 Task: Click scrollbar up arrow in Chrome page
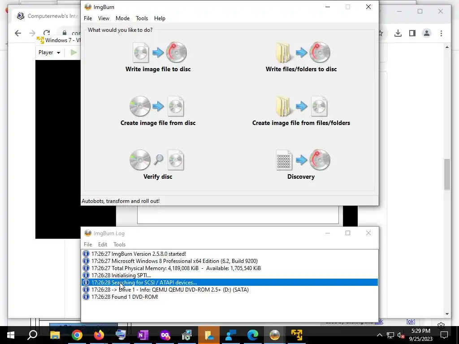(x=447, y=47)
